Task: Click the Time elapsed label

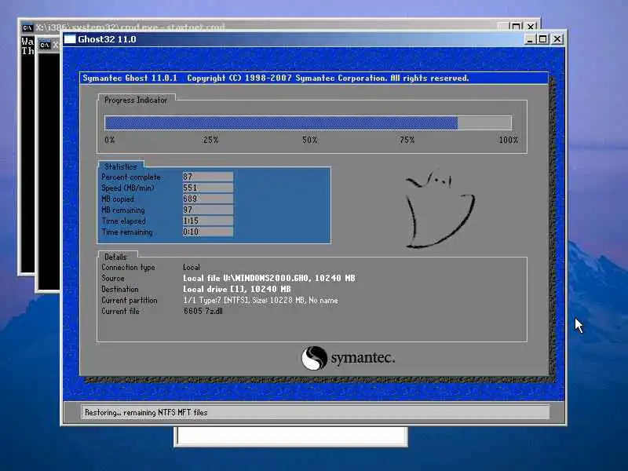Action: click(124, 221)
